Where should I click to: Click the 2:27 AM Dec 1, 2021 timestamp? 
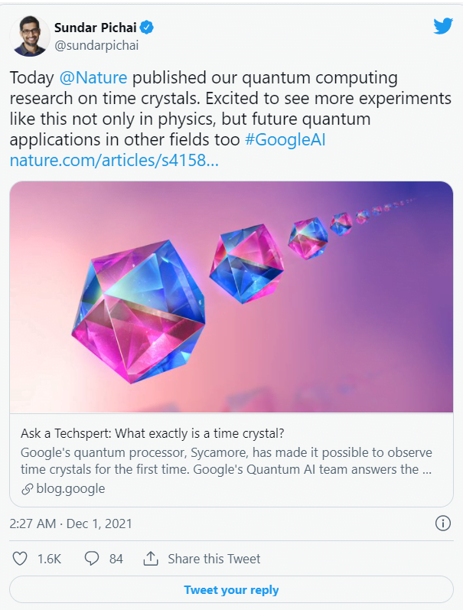point(71,524)
